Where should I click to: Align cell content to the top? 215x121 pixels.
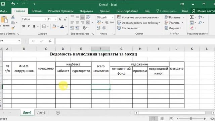pos(72,17)
